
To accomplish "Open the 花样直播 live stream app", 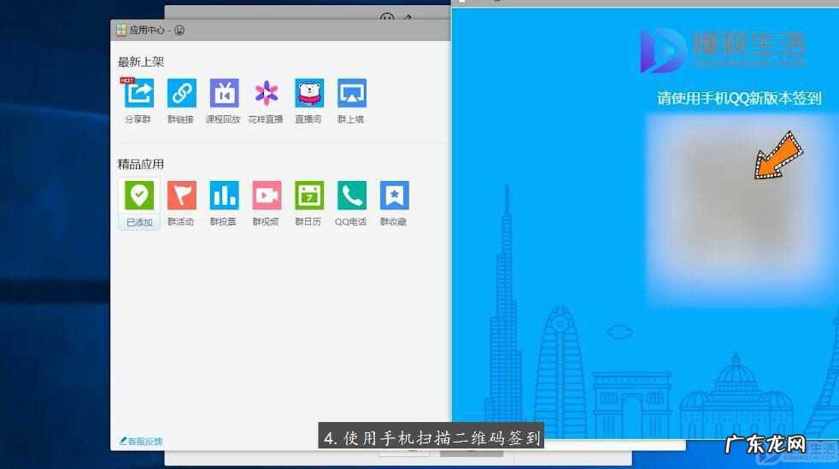I will point(267,94).
